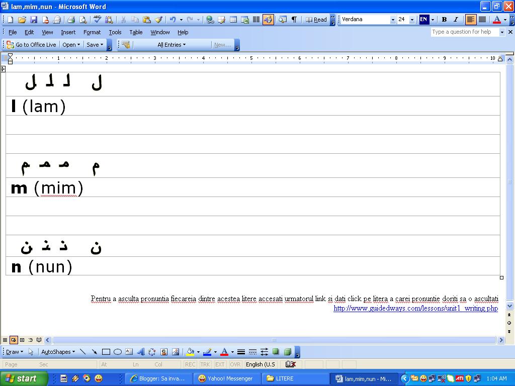Toggle the Drawing toolbar button

(x=268, y=20)
